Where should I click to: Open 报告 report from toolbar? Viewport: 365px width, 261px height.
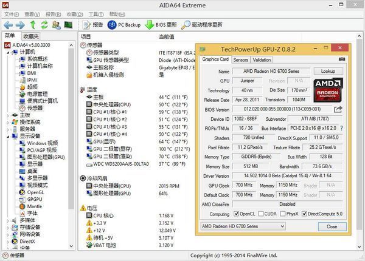click(x=92, y=25)
